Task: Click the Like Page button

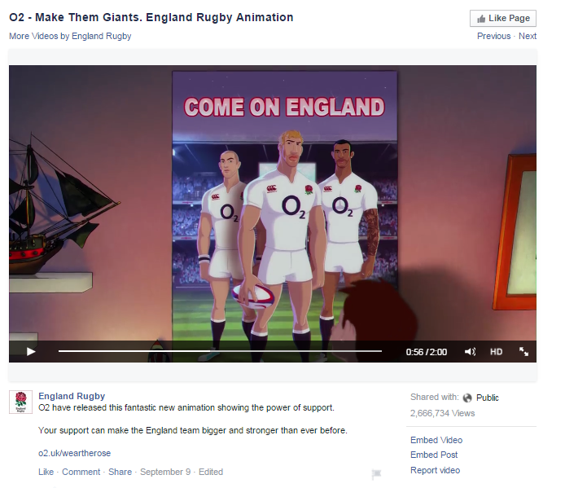Action: [x=502, y=19]
